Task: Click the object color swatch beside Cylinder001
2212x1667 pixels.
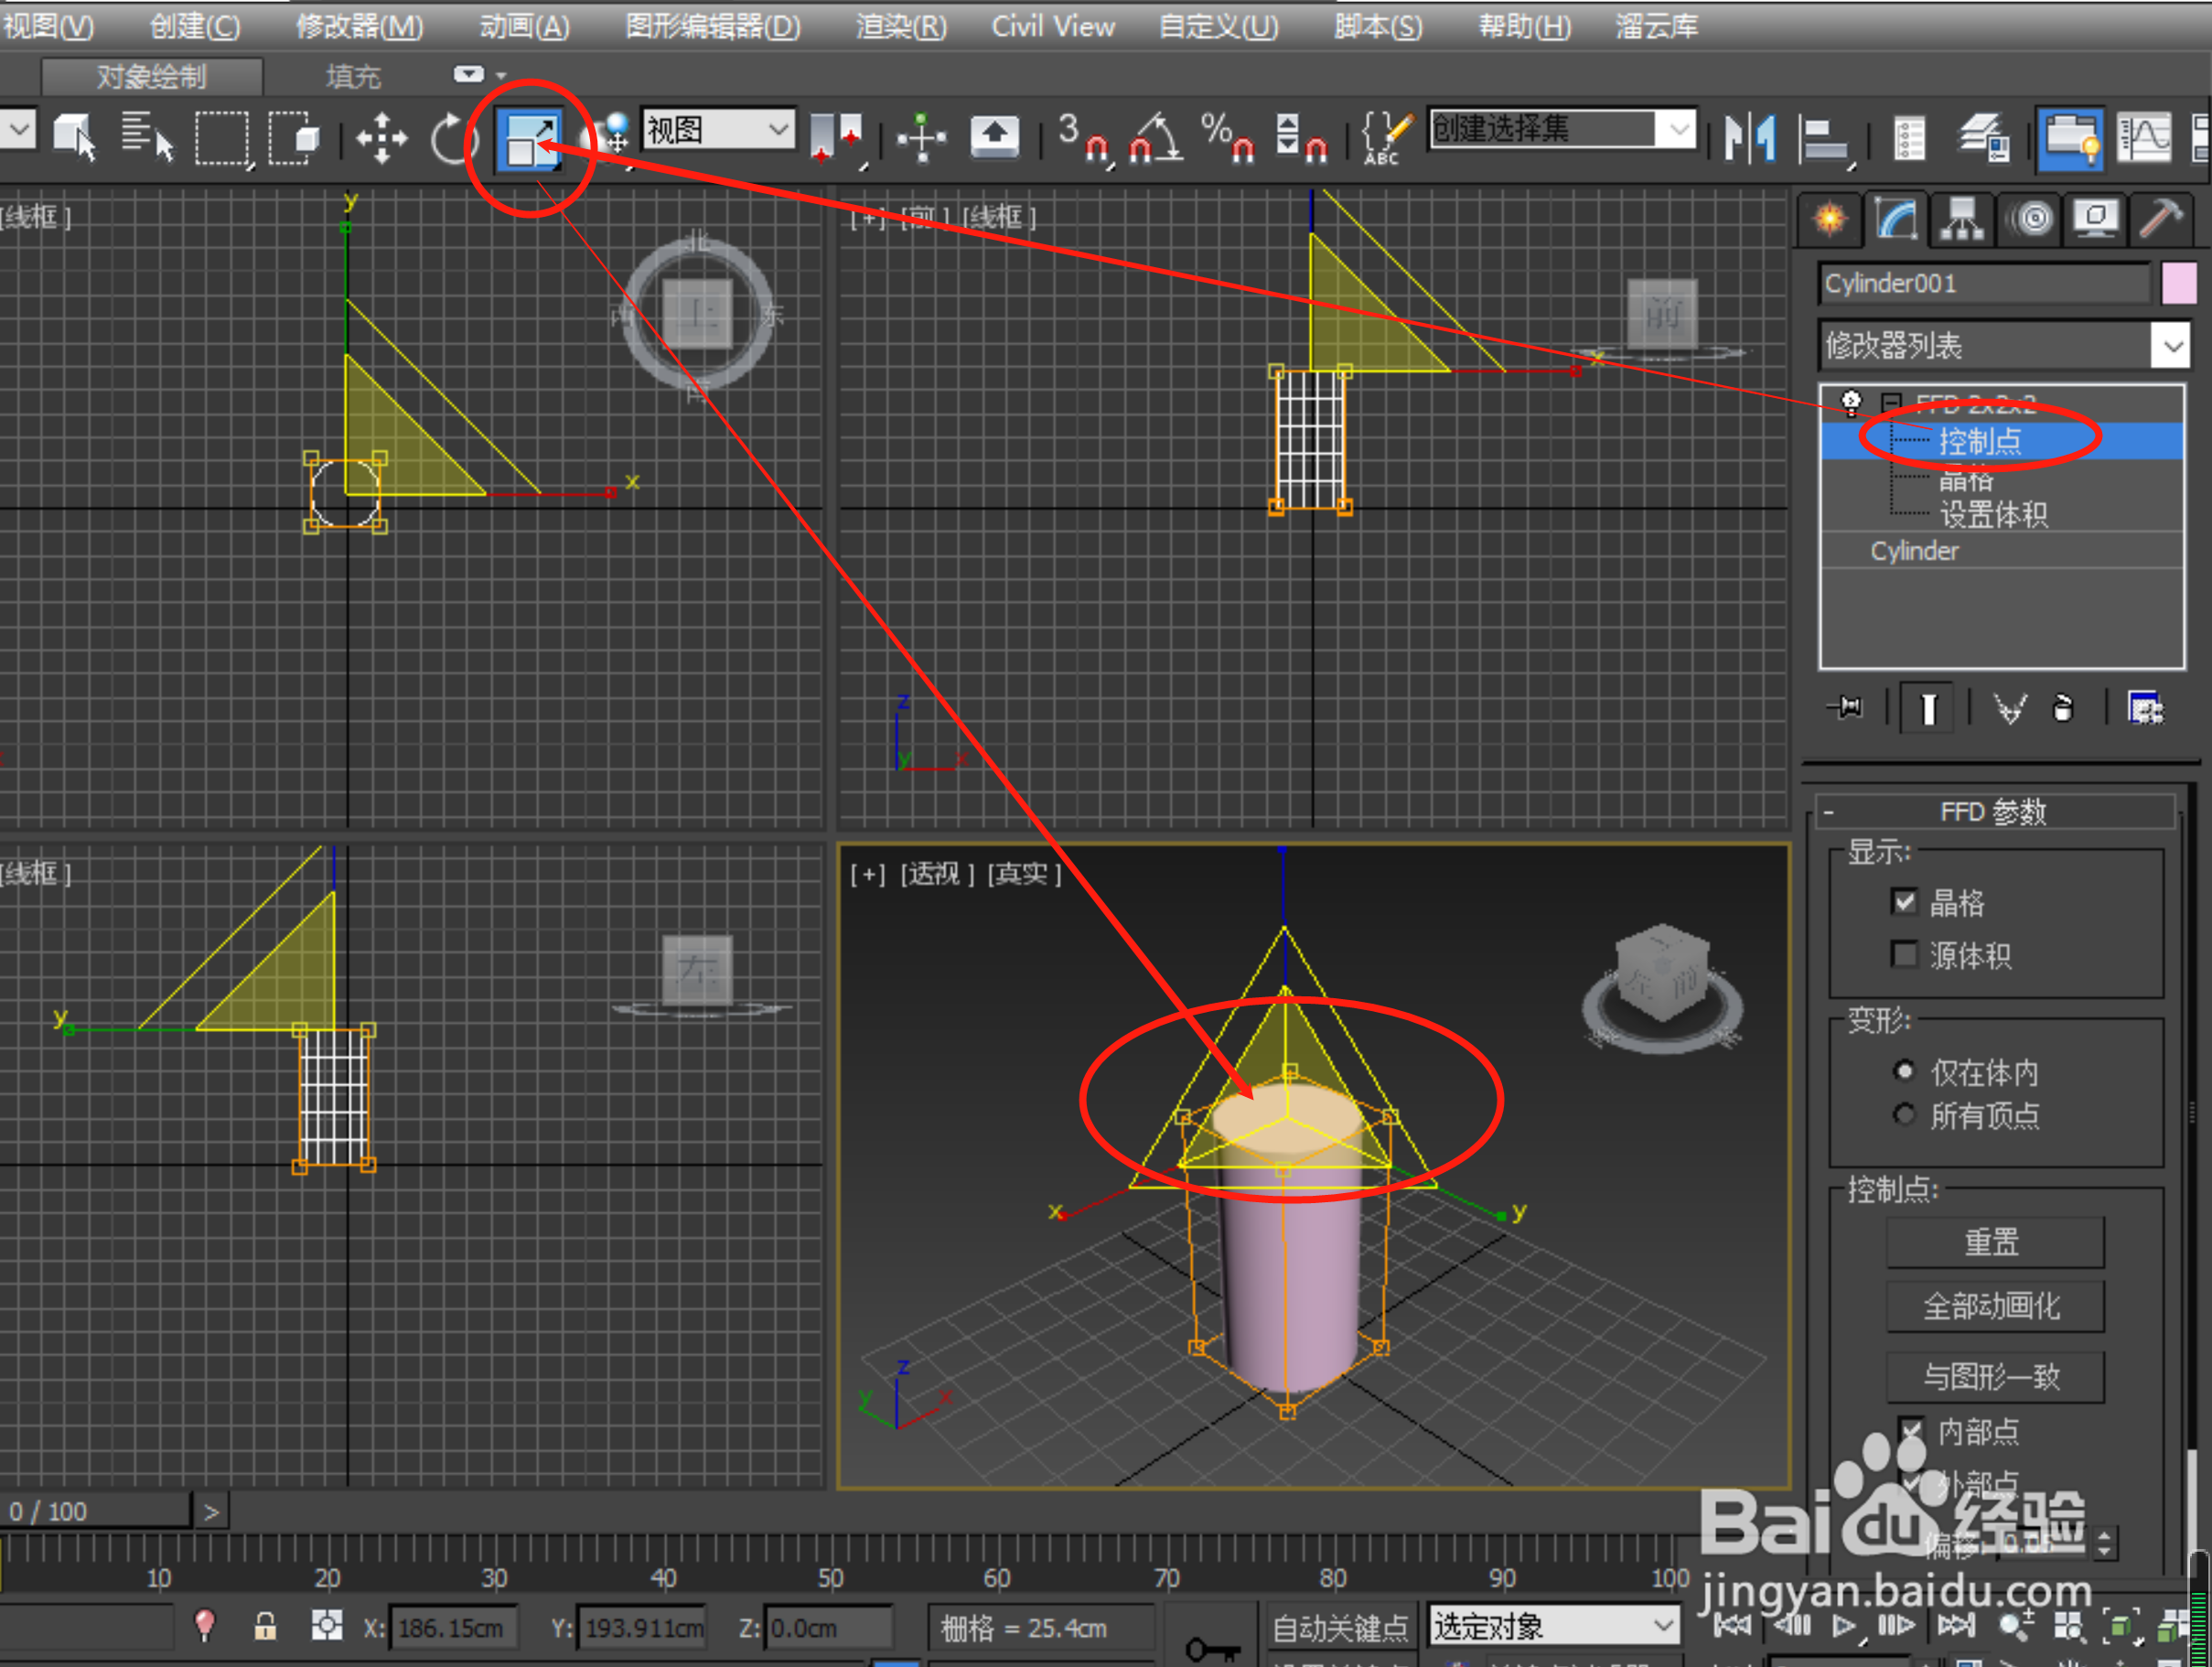Action: (2178, 283)
